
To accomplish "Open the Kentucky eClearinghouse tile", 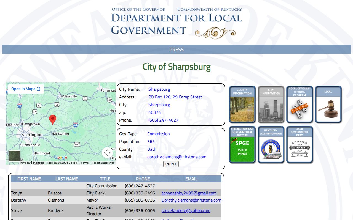I will (x=271, y=145).
